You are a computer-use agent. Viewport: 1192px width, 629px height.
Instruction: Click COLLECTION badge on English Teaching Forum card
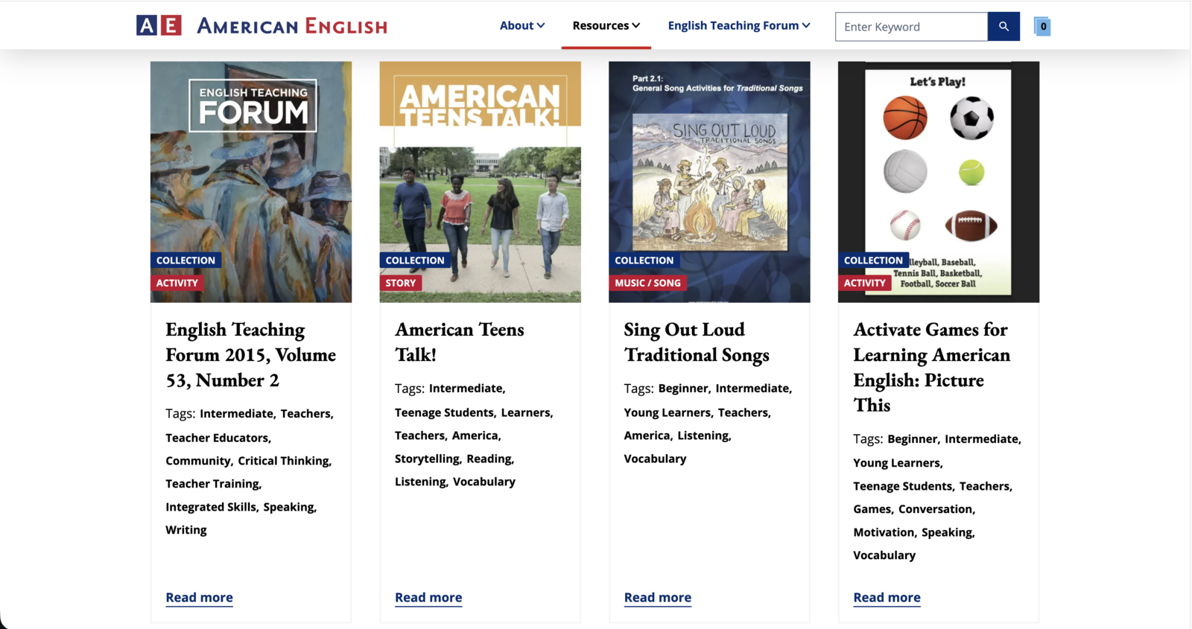coord(186,261)
